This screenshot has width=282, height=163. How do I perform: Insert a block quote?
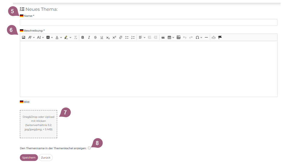(x=163, y=38)
